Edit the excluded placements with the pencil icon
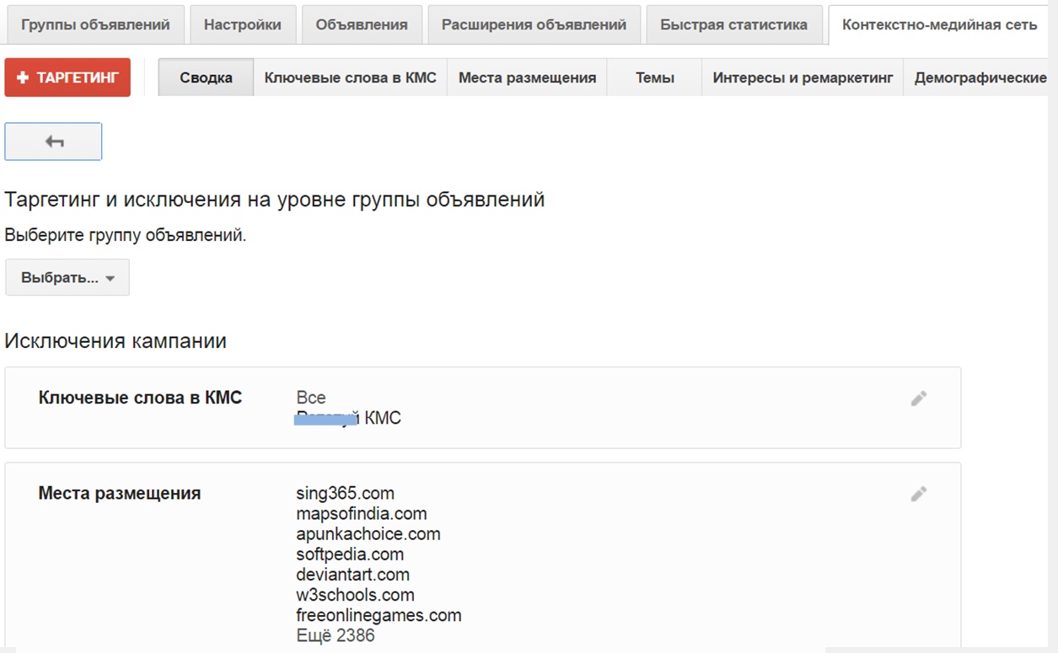This screenshot has height=653, width=1058. coord(918,494)
